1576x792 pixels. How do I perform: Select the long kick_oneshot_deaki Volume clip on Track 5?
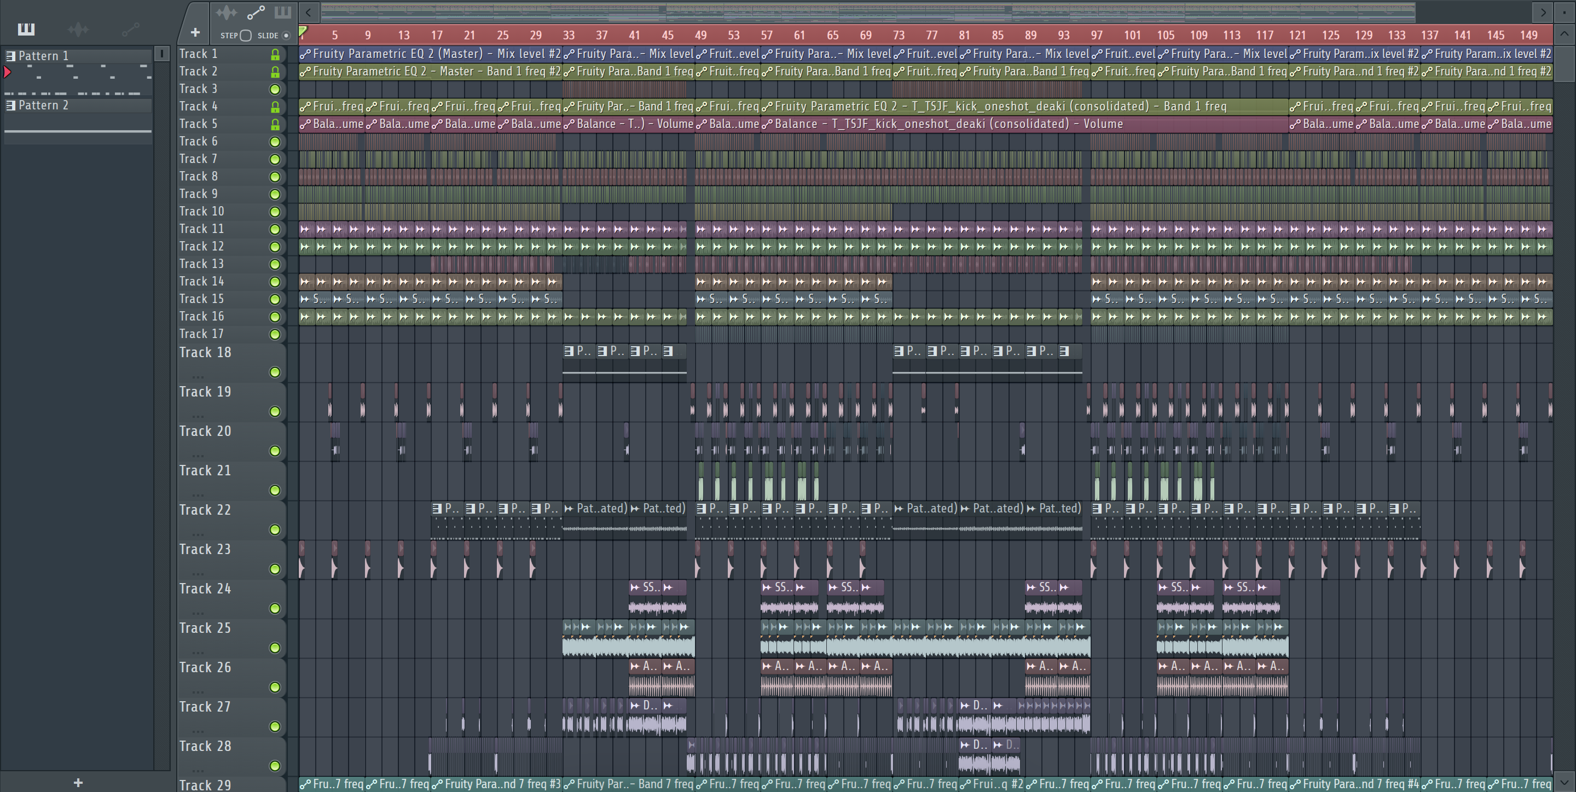pos(1025,124)
